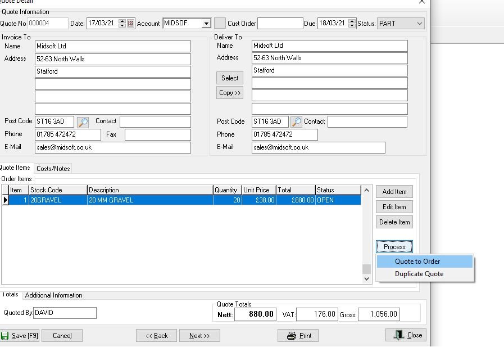The height and width of the screenshot is (347, 504).
Task: Click the Deliver To Contact field
Action: coord(367,122)
